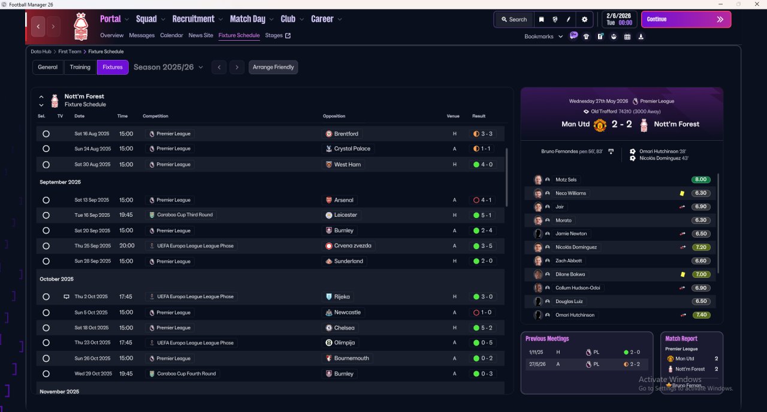Click the player ratings list scrollbar

[718, 224]
